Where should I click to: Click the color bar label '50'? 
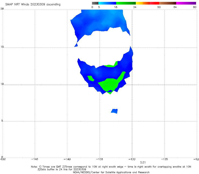tap(159, 7)
